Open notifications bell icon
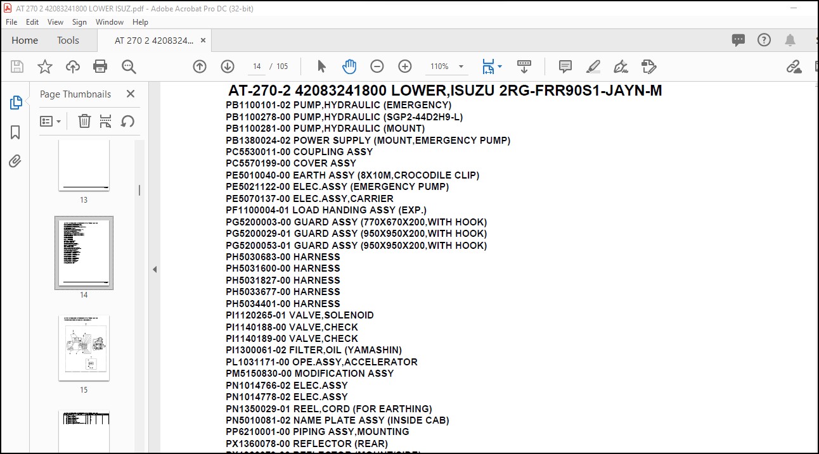This screenshot has width=819, height=454. (x=790, y=40)
